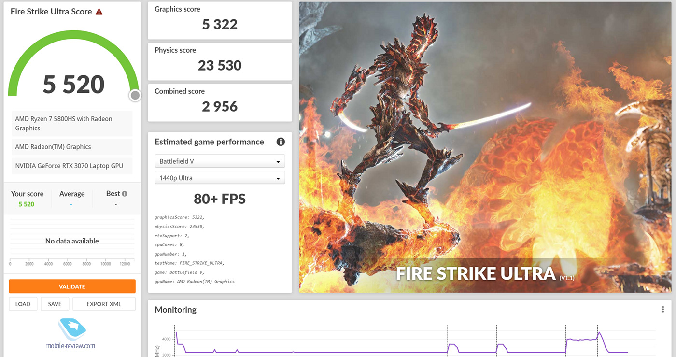Image resolution: width=676 pixels, height=357 pixels.
Task: Click the Graphics score value 5 322
Action: pyautogui.click(x=220, y=25)
